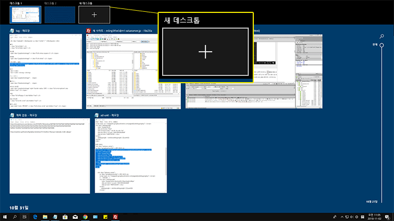Image resolution: width=394 pixels, height=221 pixels.
Task: Open the Mail app from the taskbar
Action: 75,217
